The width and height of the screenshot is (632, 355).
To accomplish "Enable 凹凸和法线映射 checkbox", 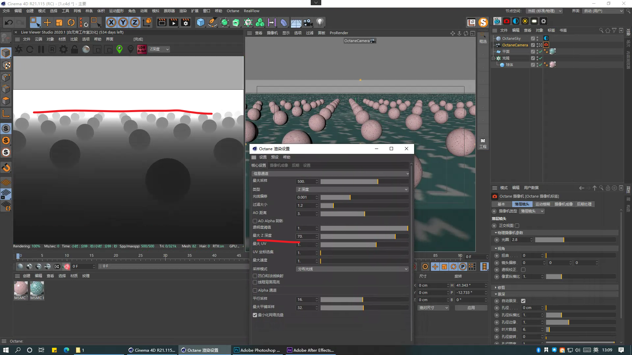I will pyautogui.click(x=255, y=276).
